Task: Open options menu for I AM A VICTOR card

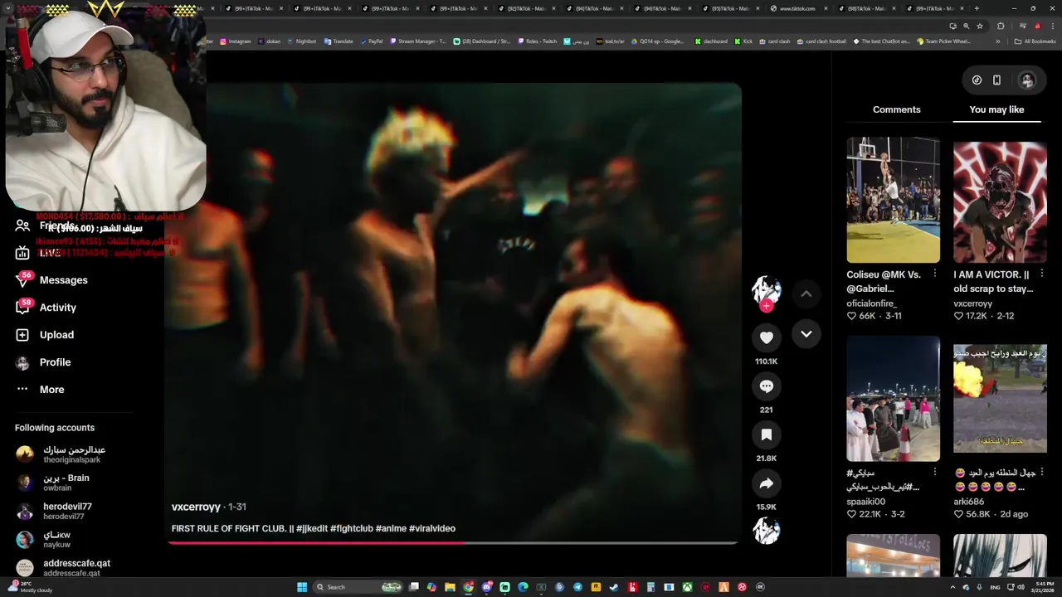Action: [1041, 274]
